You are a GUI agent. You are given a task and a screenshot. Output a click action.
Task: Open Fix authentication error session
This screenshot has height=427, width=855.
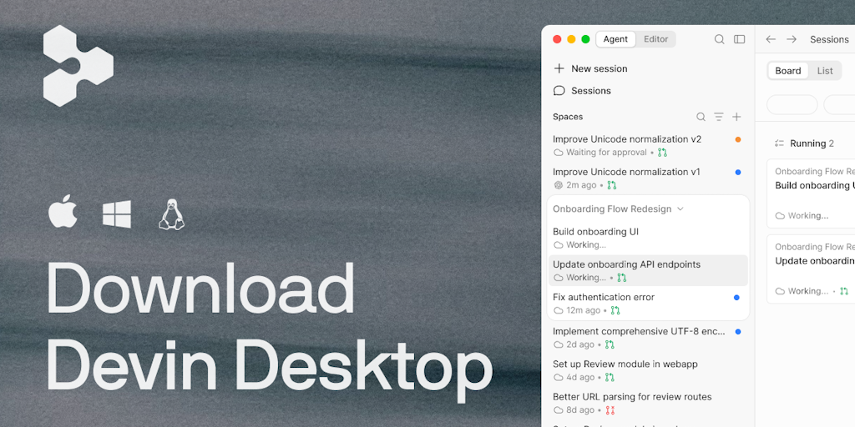tap(648, 304)
